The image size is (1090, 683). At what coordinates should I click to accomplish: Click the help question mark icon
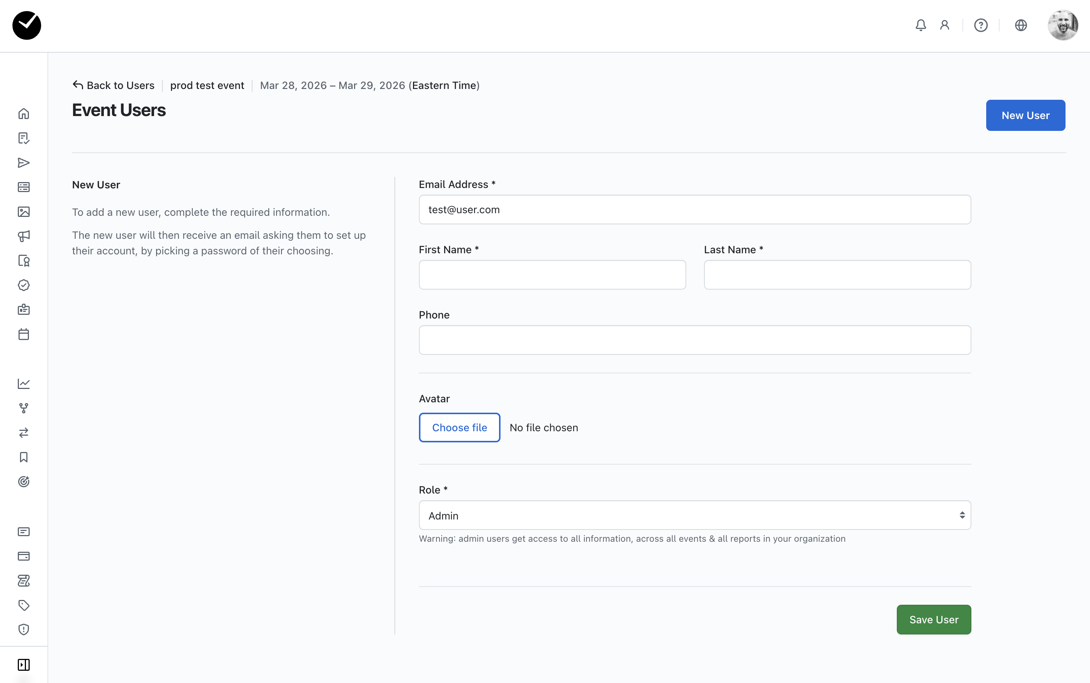(x=980, y=25)
